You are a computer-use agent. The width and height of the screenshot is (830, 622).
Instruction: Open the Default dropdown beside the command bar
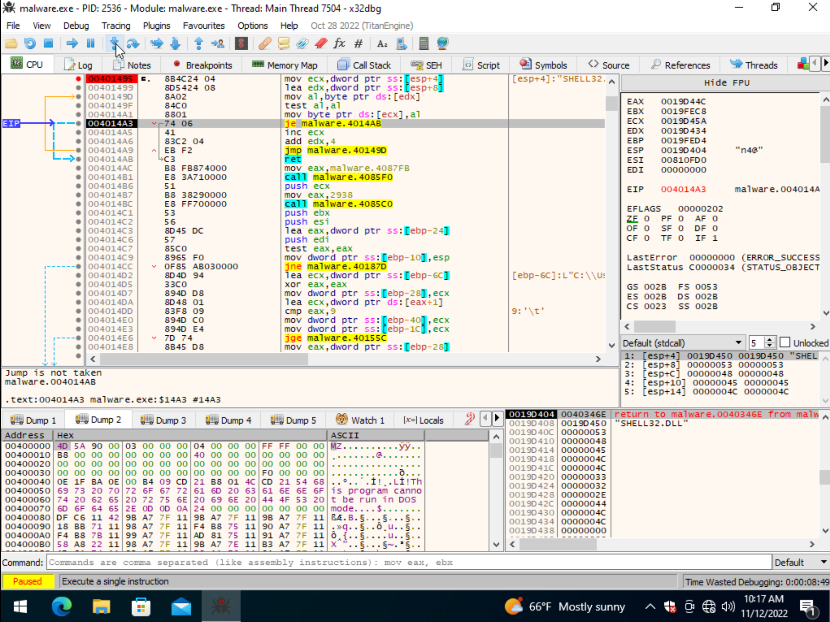823,562
